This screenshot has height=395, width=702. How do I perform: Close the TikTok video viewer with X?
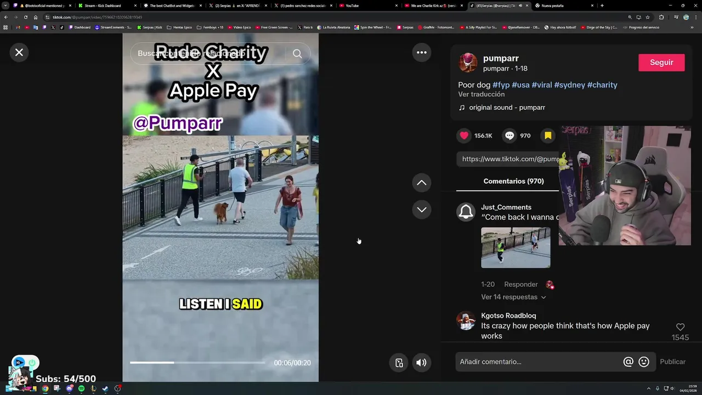19,52
